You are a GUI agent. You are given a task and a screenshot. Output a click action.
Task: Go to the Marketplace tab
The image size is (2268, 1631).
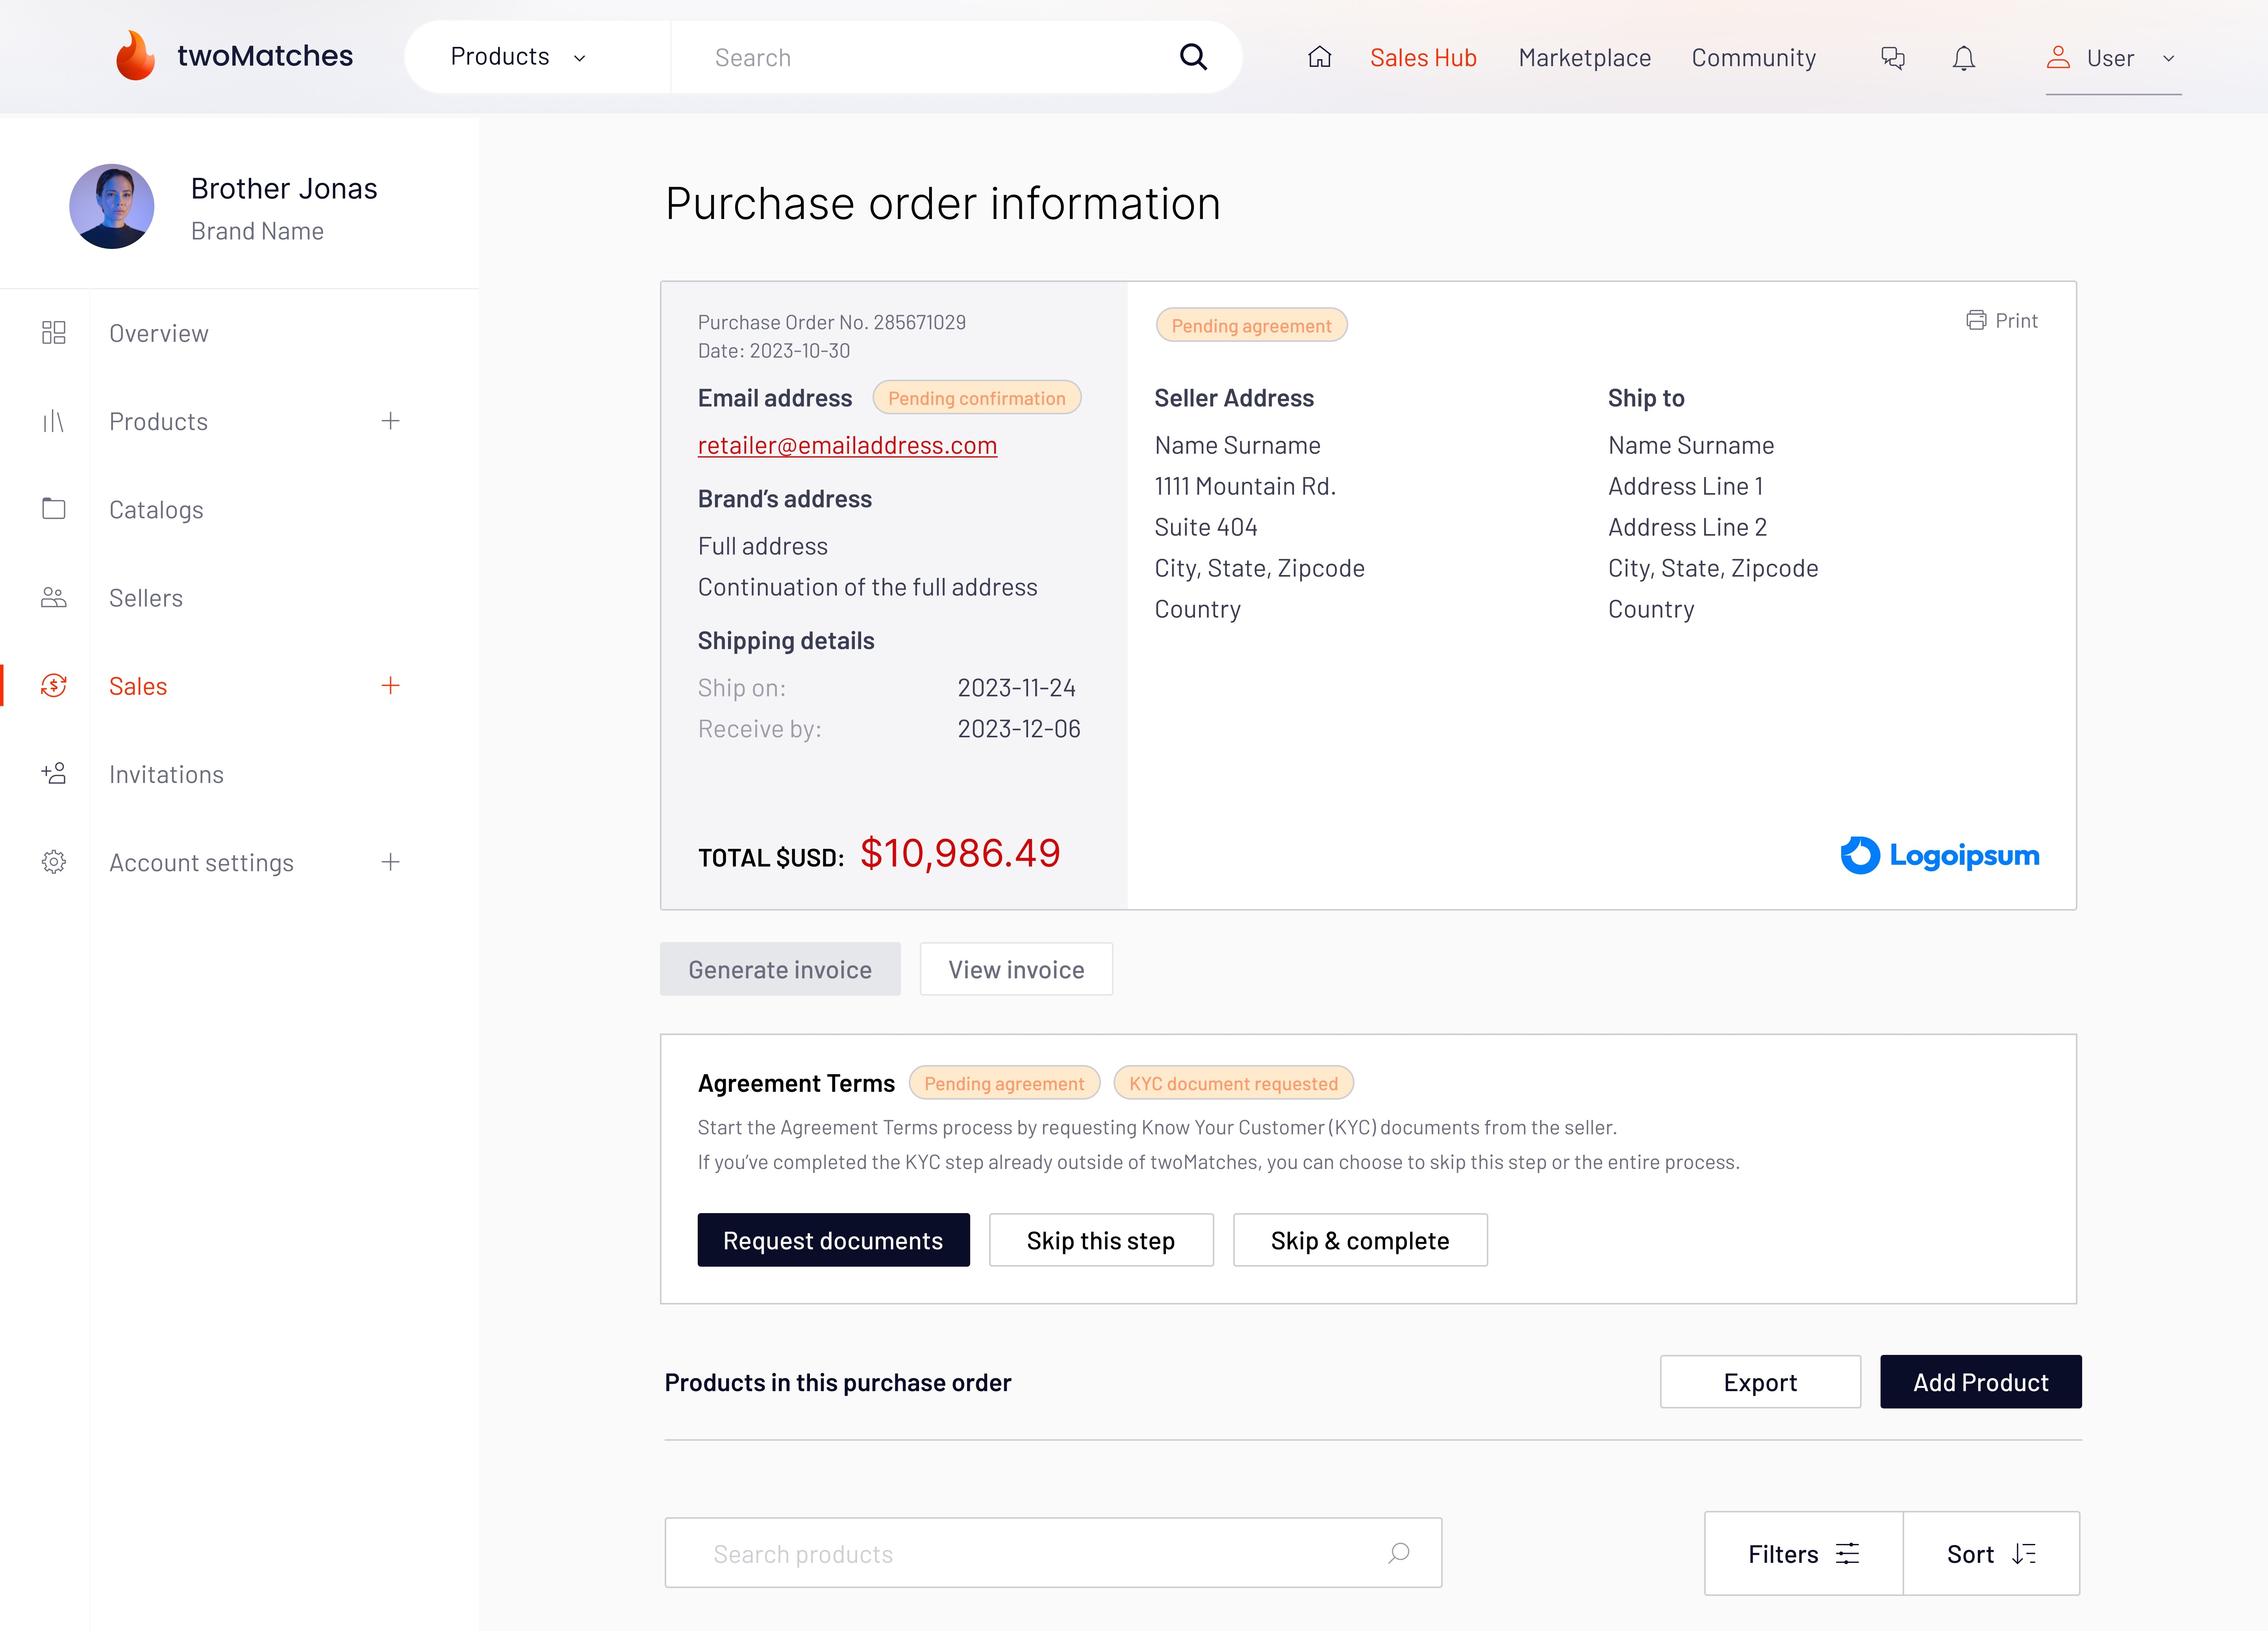1584,58
